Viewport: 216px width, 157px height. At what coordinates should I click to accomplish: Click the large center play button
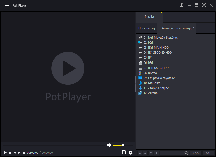(x=68, y=68)
